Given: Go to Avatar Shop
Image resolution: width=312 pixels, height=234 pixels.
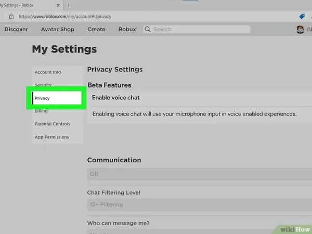Looking at the screenshot, I should tap(58, 29).
